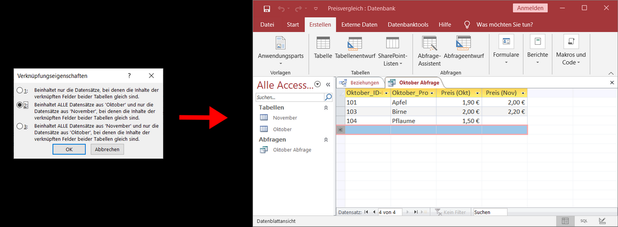The image size is (618, 227).
Task: Switch to the Start ribbon tab
Action: [x=293, y=24]
